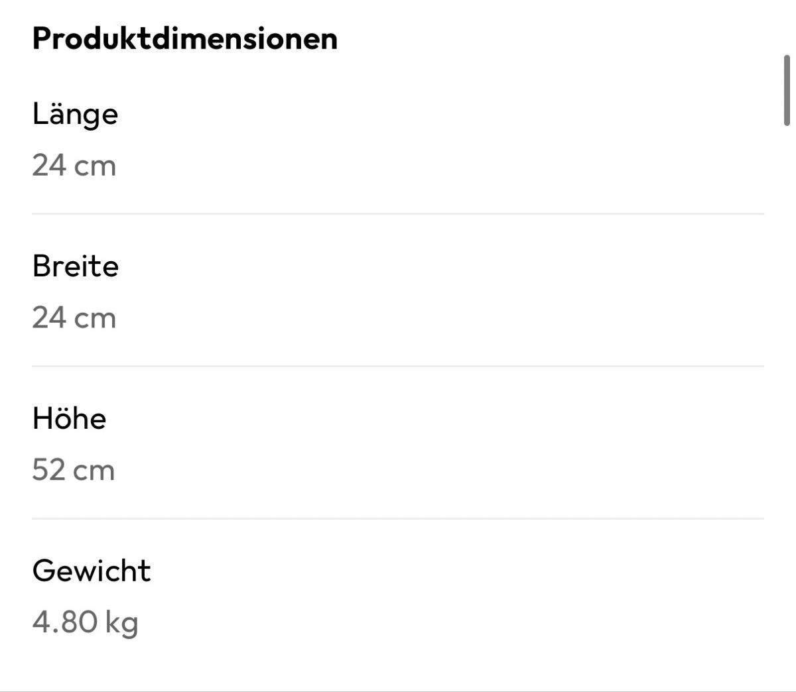Image resolution: width=796 pixels, height=692 pixels.
Task: Click the cm unit in the Länge value
Action: click(x=96, y=166)
